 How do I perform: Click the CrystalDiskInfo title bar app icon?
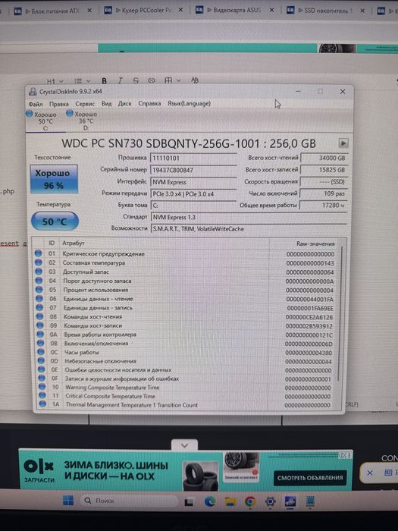(x=33, y=92)
